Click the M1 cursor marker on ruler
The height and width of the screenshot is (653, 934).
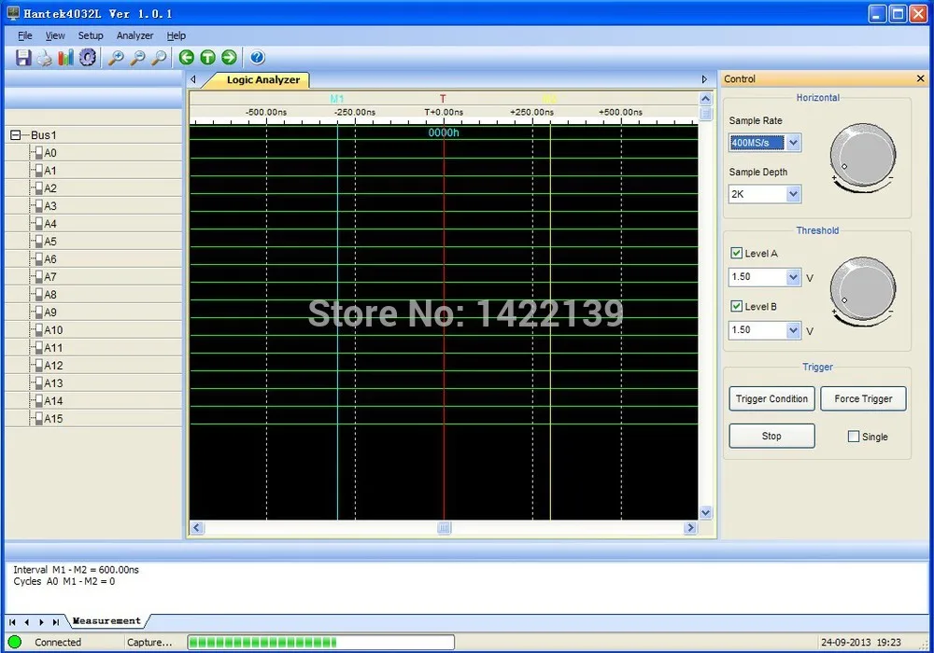coord(337,99)
